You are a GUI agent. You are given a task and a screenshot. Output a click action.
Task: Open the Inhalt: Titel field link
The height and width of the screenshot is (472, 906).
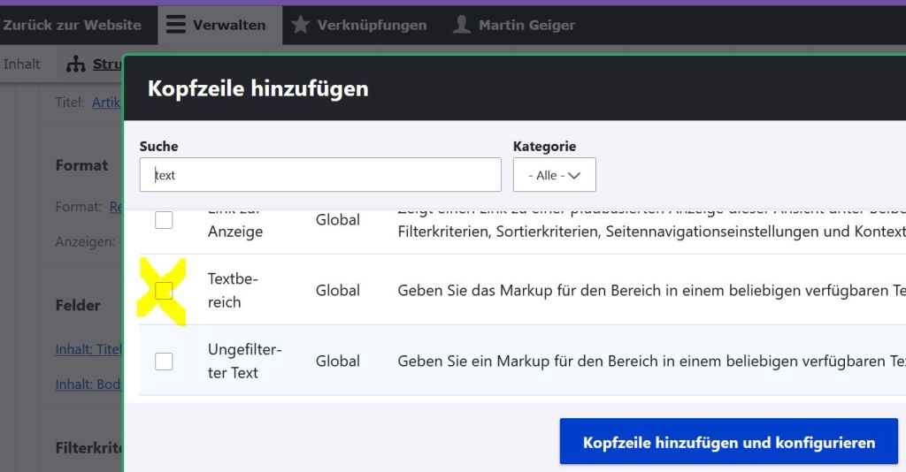coord(88,349)
